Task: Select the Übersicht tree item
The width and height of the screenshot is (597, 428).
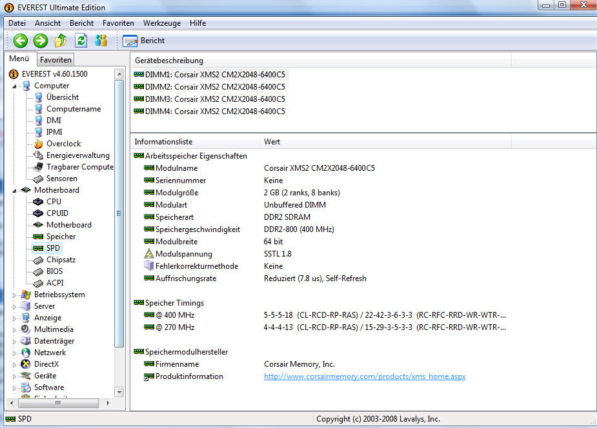Action: coord(63,97)
